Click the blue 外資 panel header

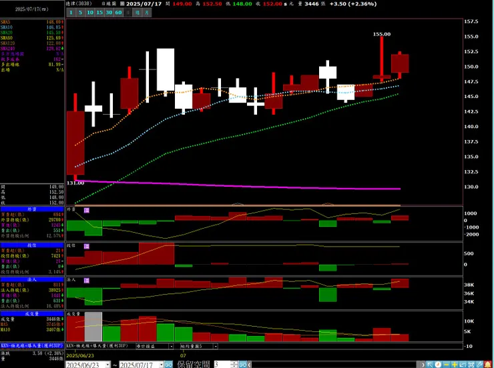32,209
